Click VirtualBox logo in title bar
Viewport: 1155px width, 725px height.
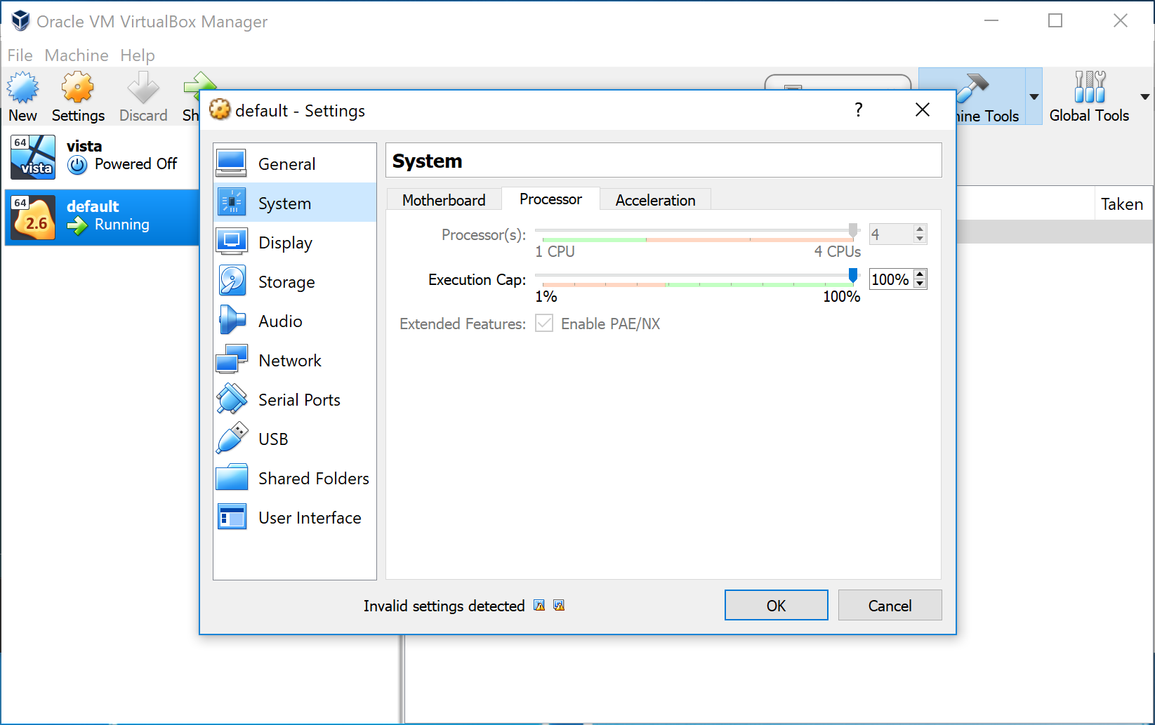20,21
